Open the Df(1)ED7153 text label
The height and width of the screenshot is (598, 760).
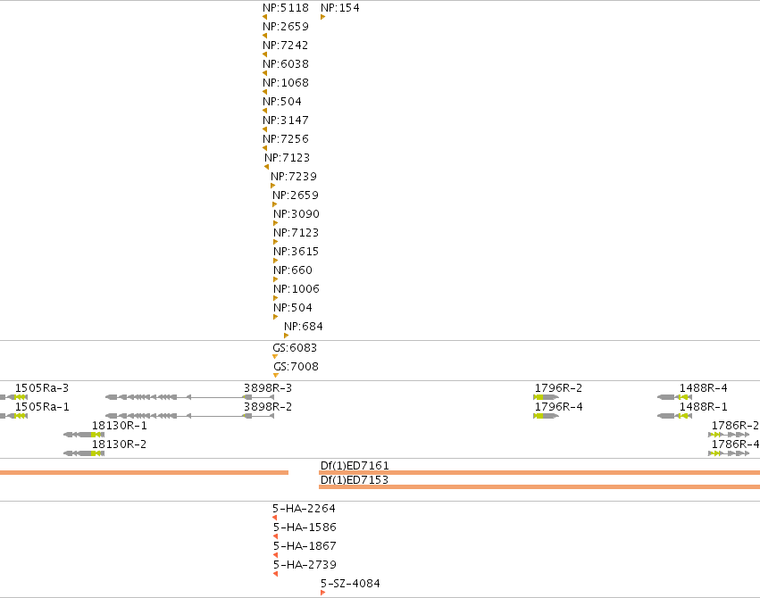click(x=355, y=480)
